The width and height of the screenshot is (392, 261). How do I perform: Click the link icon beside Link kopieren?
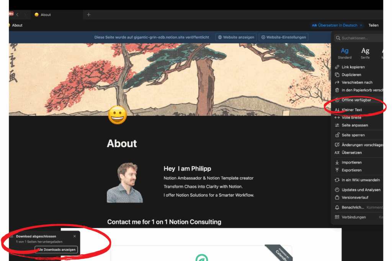click(x=337, y=67)
